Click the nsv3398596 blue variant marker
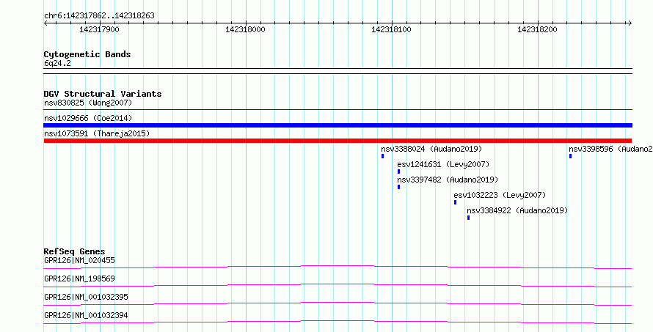This screenshot has width=653, height=332. tap(570, 156)
